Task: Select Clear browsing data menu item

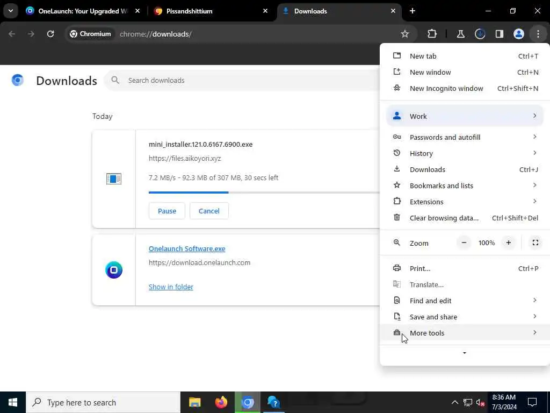Action: [x=465, y=218]
